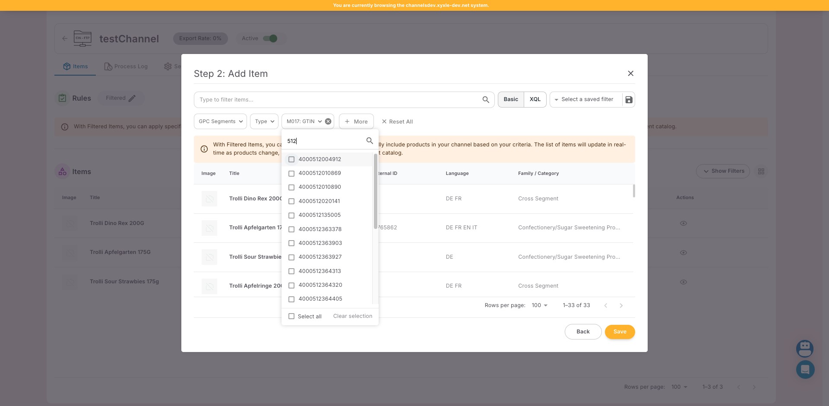Click Clear selection link
This screenshot has height=406, width=829.
point(352,316)
